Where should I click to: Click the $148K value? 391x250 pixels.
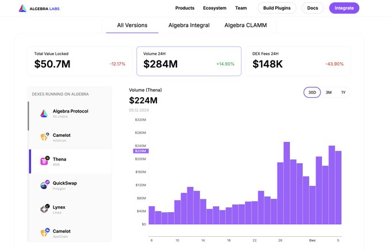pyautogui.click(x=267, y=64)
